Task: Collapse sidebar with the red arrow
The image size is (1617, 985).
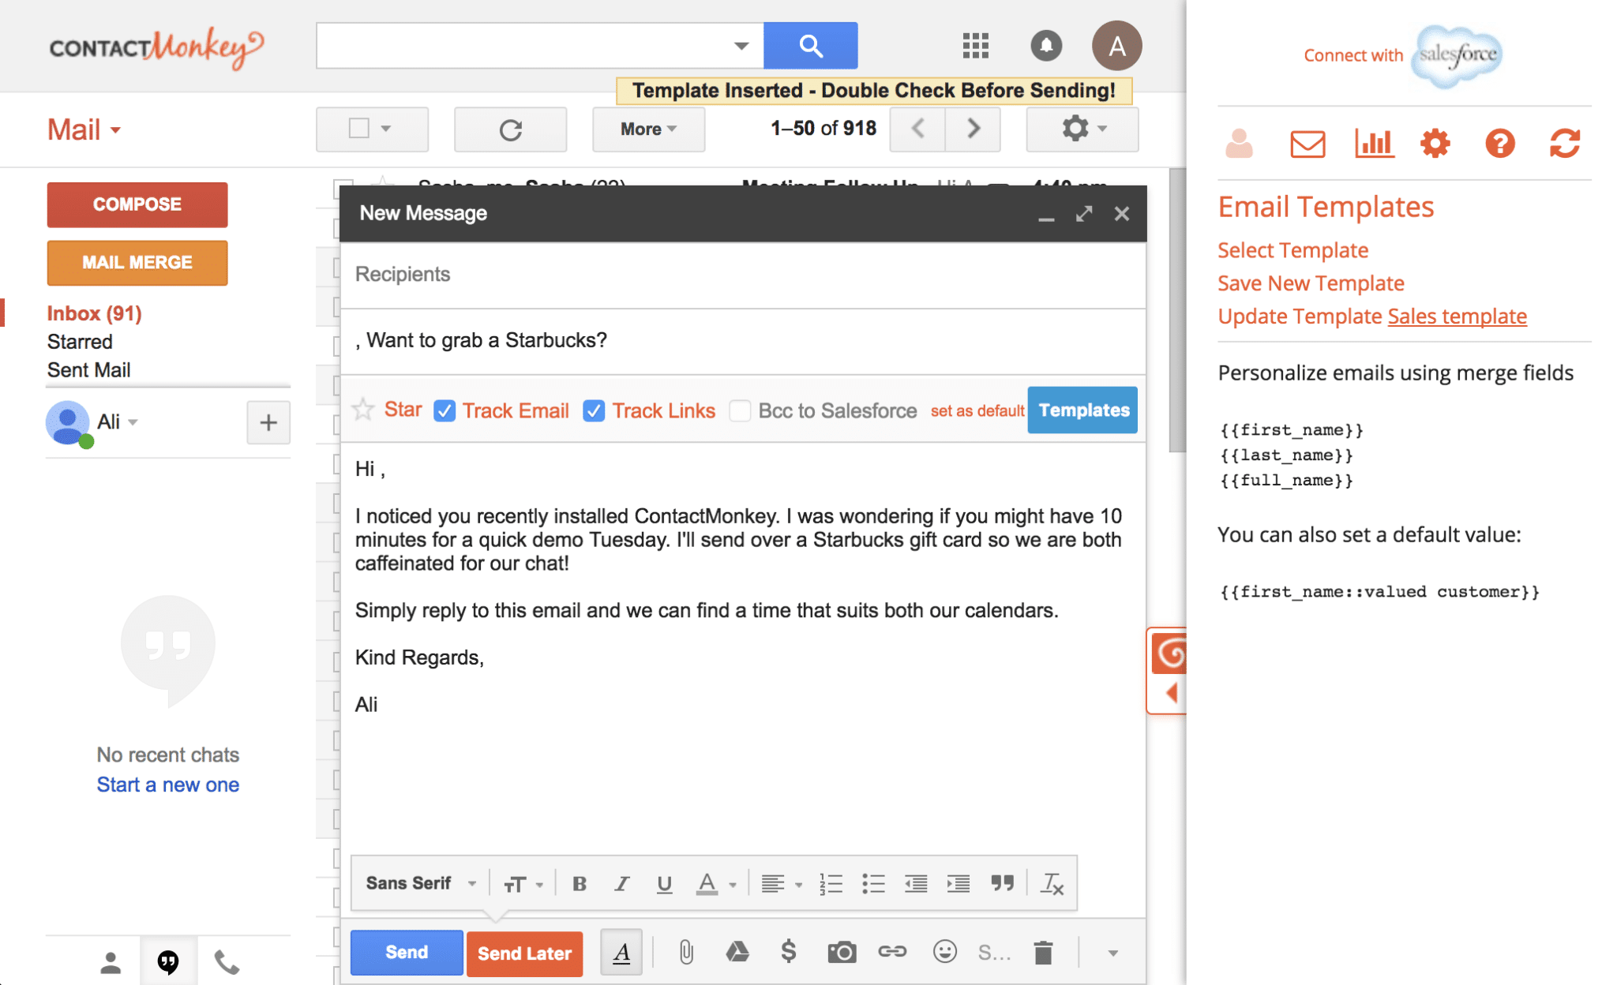Action: click(x=1172, y=694)
